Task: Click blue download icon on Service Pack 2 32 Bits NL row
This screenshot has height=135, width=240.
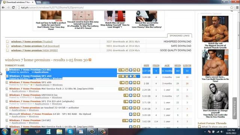Action: (130, 89)
